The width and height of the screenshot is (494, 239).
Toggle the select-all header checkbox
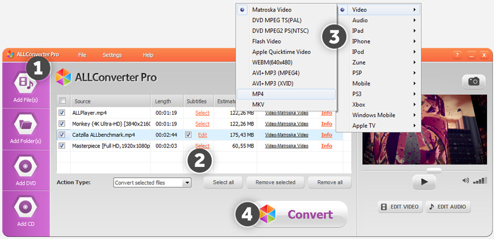pyautogui.click(x=62, y=100)
